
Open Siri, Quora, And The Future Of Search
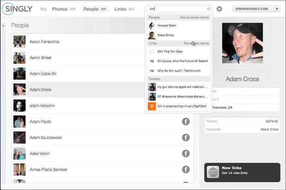pos(178,61)
